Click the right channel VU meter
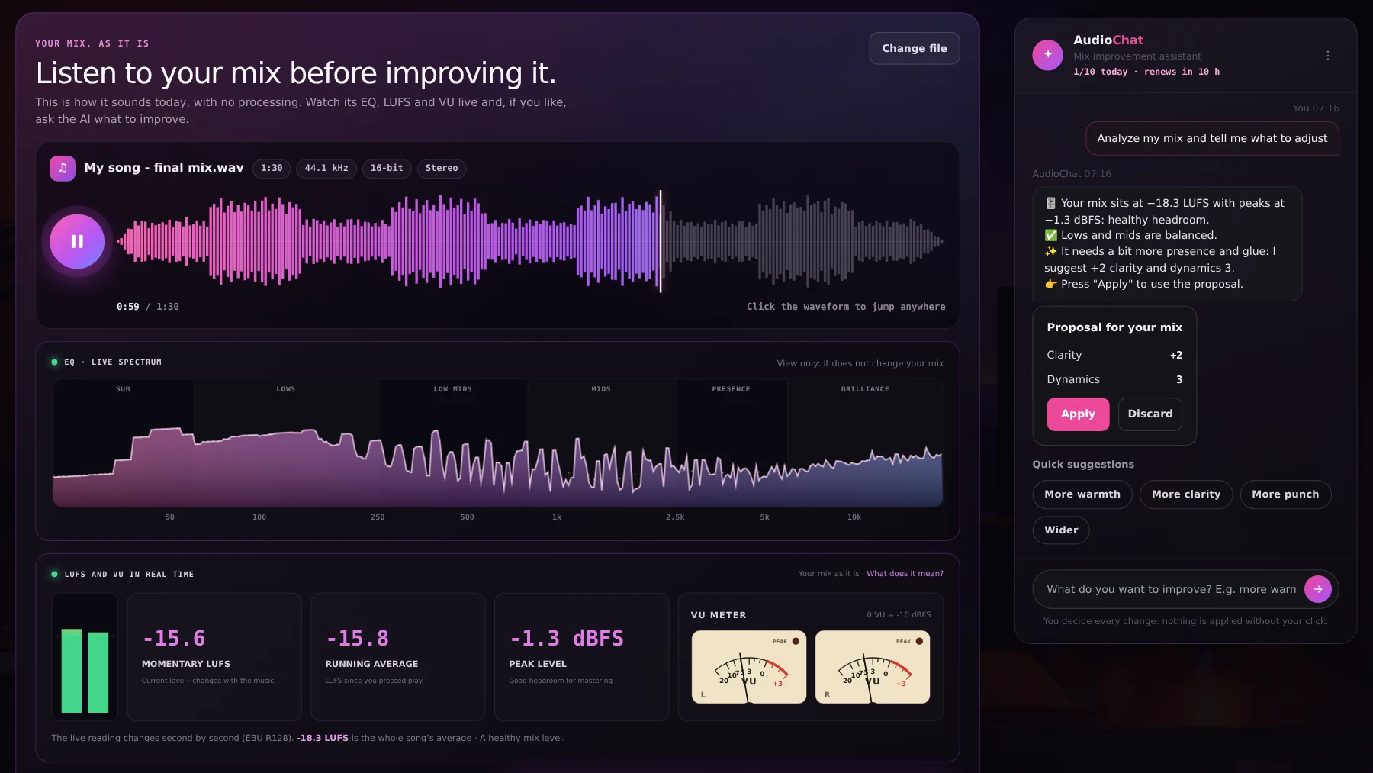Viewport: 1373px width, 773px height. [x=872, y=667]
